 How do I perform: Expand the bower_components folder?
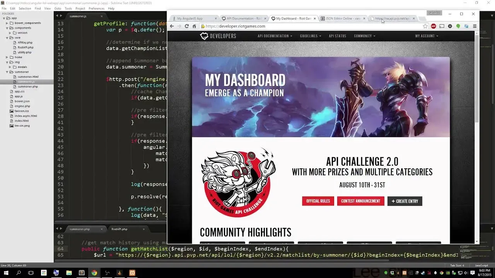click(7, 23)
